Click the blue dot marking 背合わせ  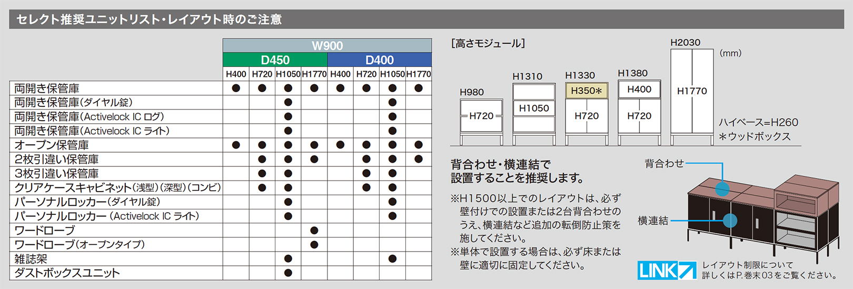point(722,189)
